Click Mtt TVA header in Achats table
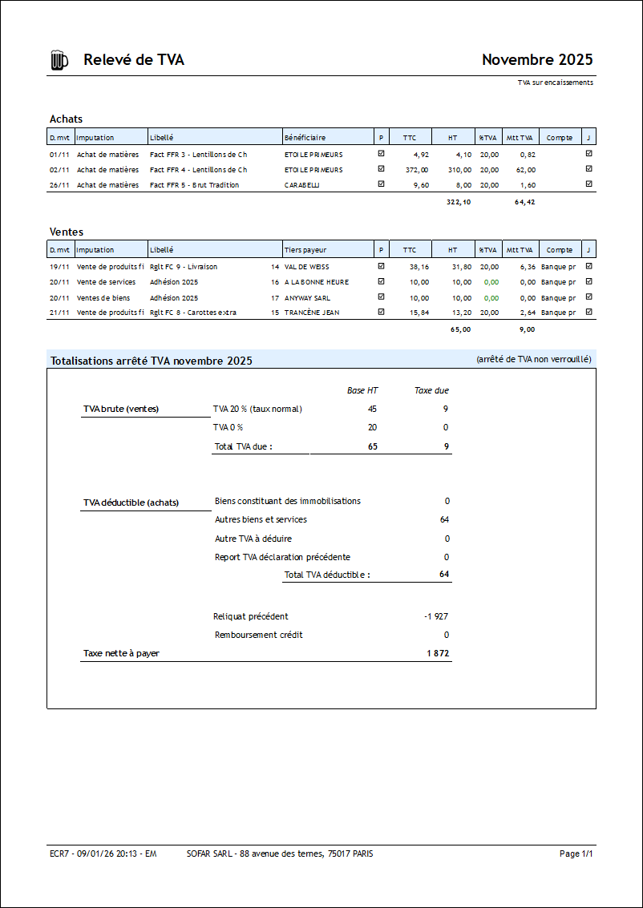Viewport: 643px width, 908px height. (x=520, y=137)
